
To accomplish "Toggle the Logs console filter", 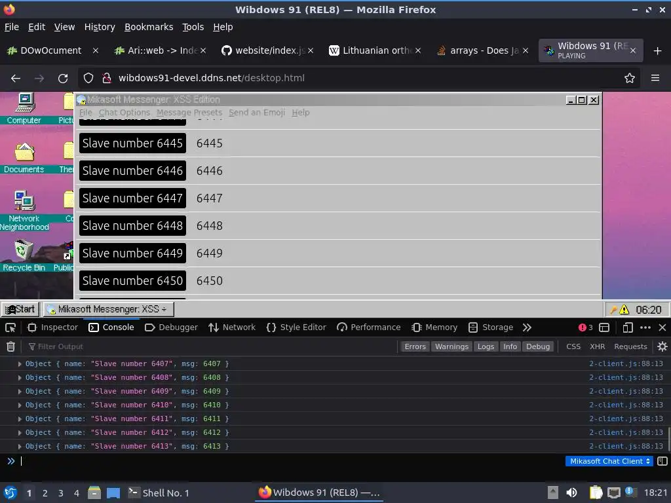I will point(486,346).
